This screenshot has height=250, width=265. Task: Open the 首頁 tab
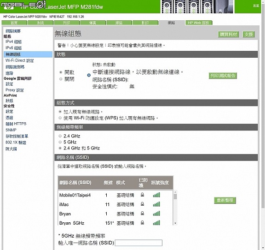(x=14, y=23)
